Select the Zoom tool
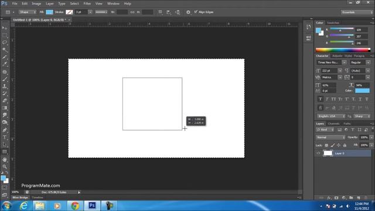 click(x=5, y=166)
